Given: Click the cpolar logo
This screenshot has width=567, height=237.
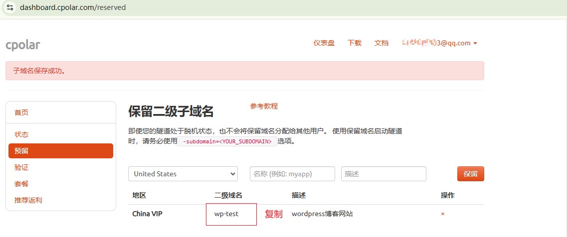Looking at the screenshot, I should 23,45.
